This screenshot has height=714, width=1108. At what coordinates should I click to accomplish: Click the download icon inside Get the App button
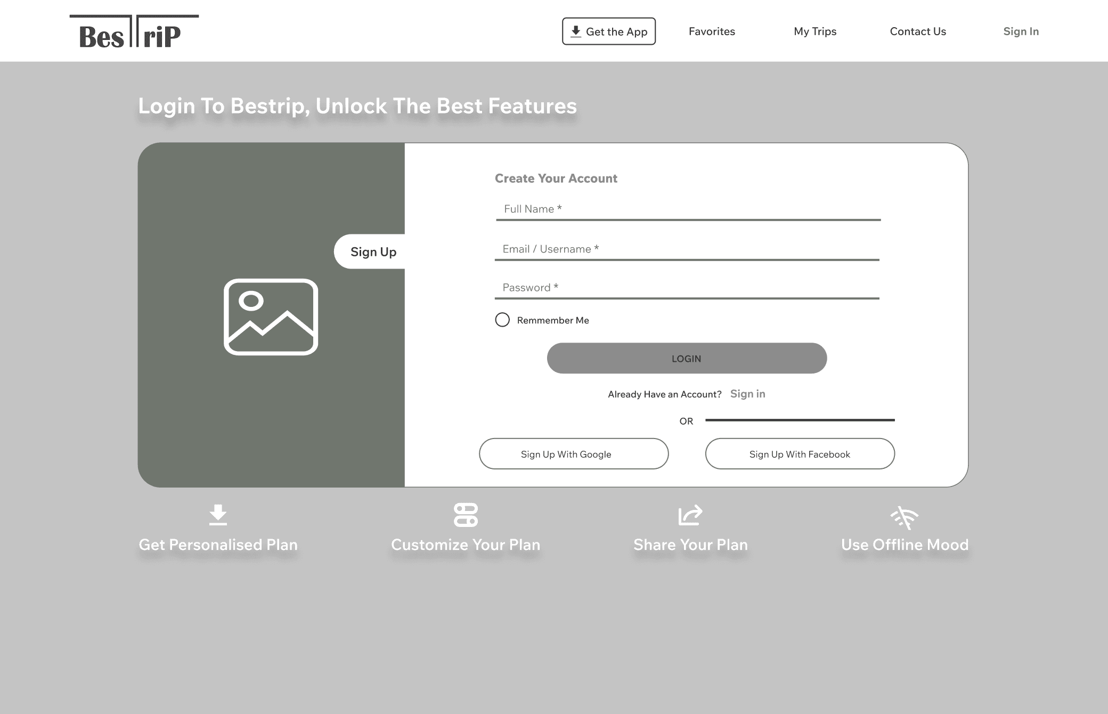575,31
